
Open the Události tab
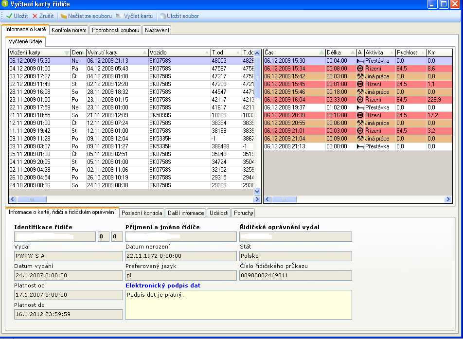coord(219,213)
